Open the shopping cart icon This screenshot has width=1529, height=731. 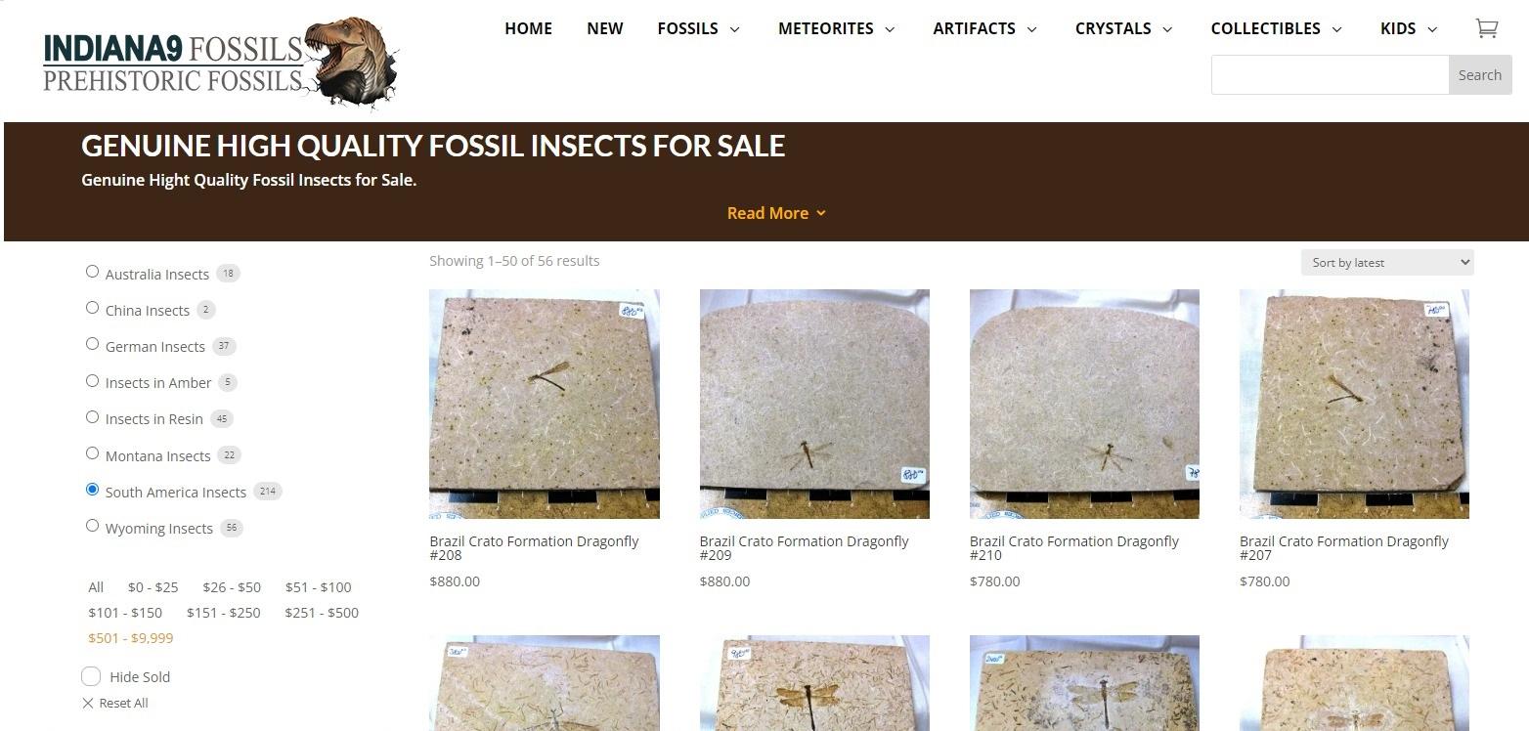tap(1486, 28)
